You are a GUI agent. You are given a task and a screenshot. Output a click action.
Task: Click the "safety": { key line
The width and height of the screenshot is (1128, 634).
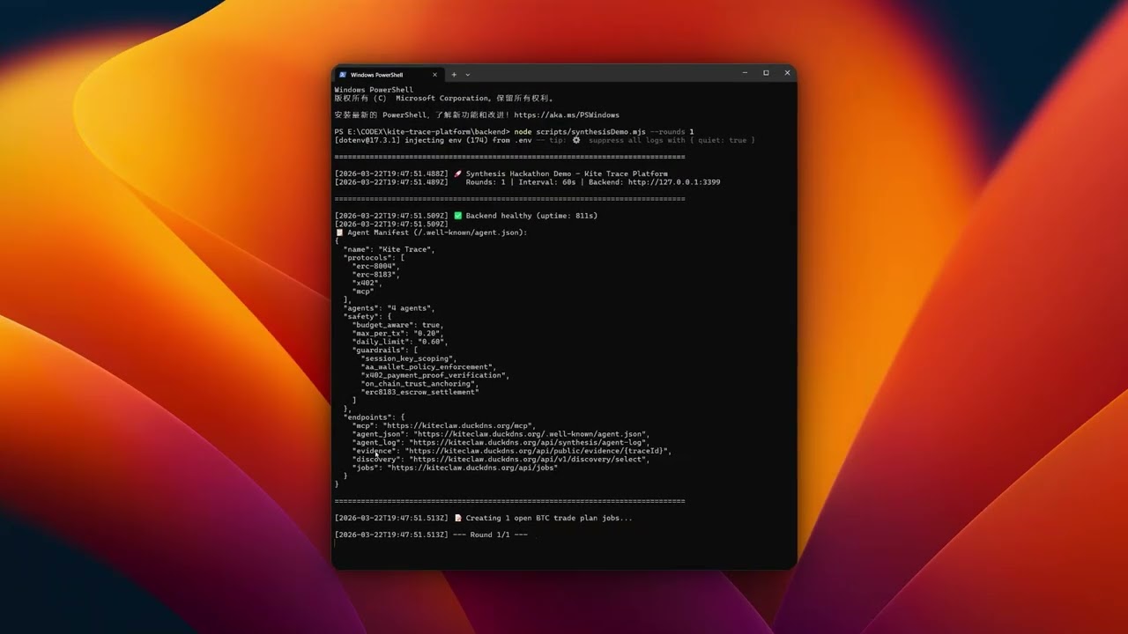click(x=367, y=317)
